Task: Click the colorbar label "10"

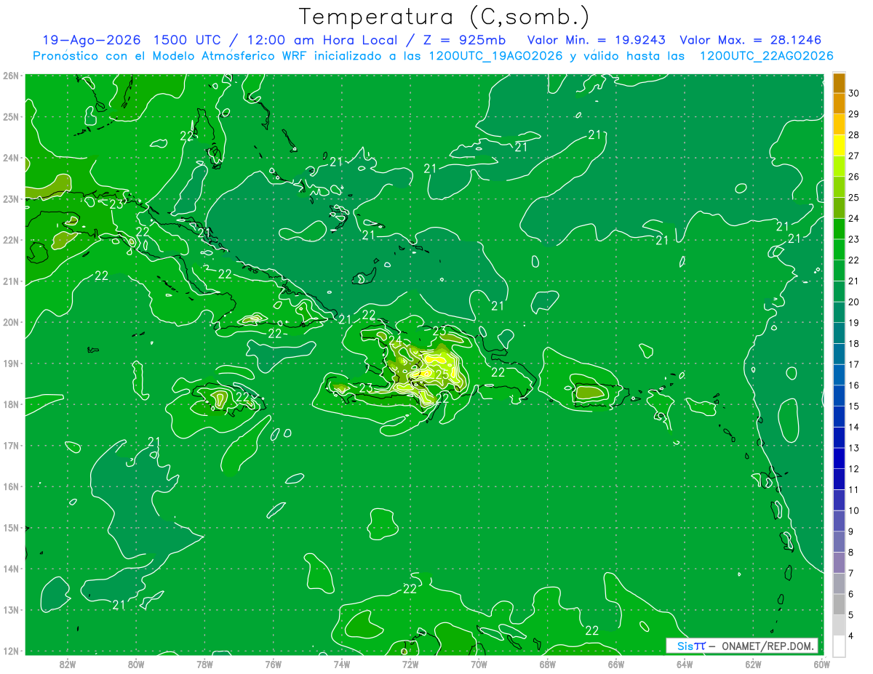Action: point(853,510)
